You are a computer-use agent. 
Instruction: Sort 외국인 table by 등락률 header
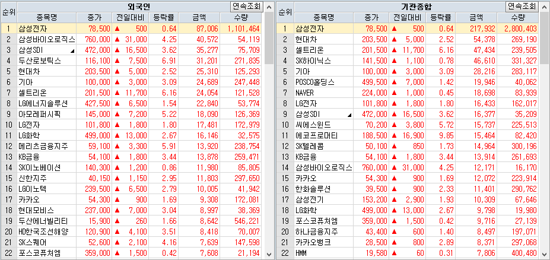point(164,18)
